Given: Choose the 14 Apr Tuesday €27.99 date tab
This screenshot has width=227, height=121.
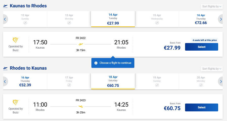Looking at the screenshot, I should (x=113, y=19).
